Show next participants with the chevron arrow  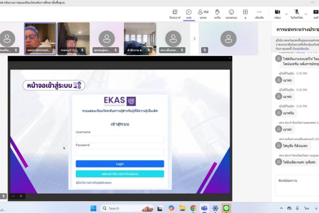[194, 39]
